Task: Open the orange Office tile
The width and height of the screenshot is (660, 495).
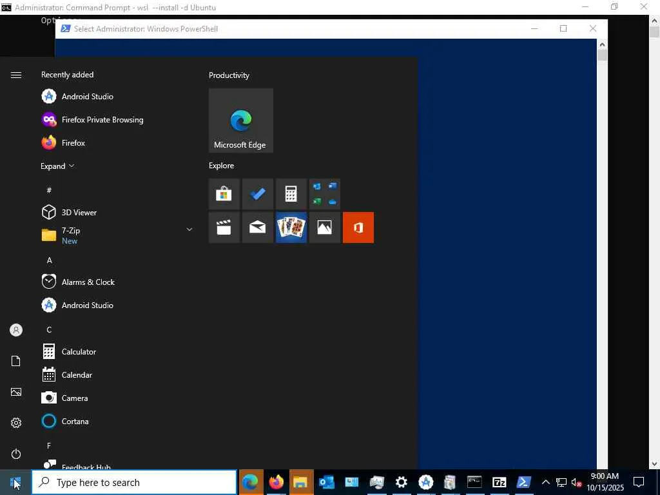Action: pyautogui.click(x=358, y=228)
